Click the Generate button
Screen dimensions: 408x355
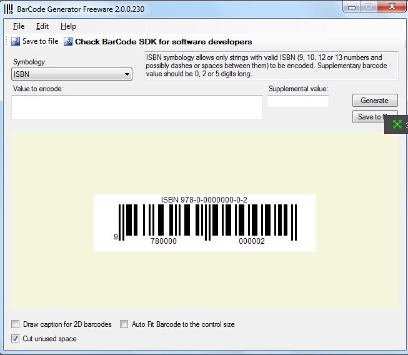375,101
